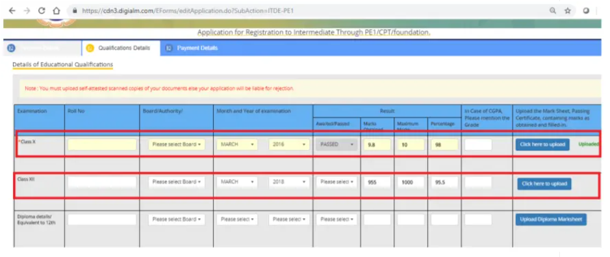Open the profile circle icon at the top right
This screenshot has height=257, width=610.
tap(586, 11)
